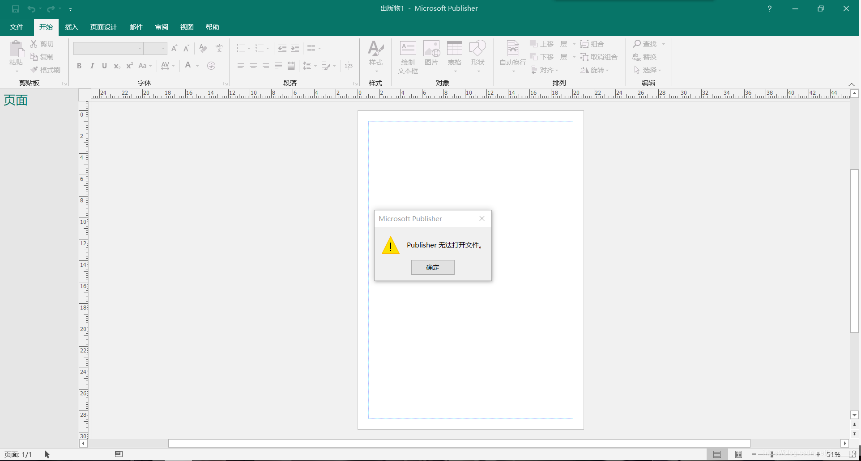Image resolution: width=861 pixels, height=461 pixels.
Task: Click the 粘贴 paste icon
Action: (16, 49)
